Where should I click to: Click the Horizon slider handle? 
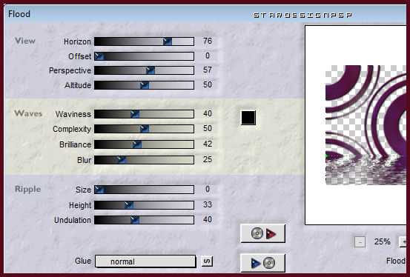pyautogui.click(x=168, y=41)
